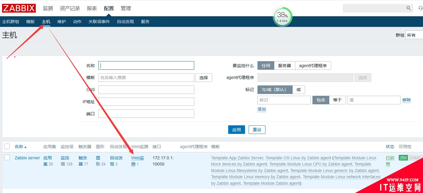Open 应用集 20 link
The image size is (423, 193).
point(48,161)
